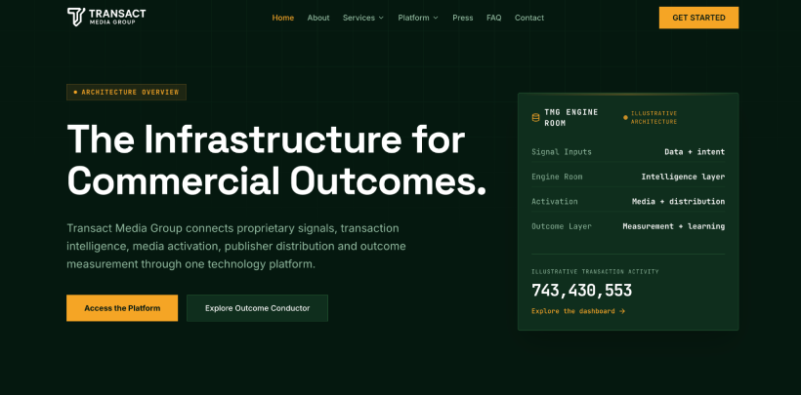This screenshot has height=395, width=801.
Task: Expand the Services dropdown menu
Action: point(362,18)
